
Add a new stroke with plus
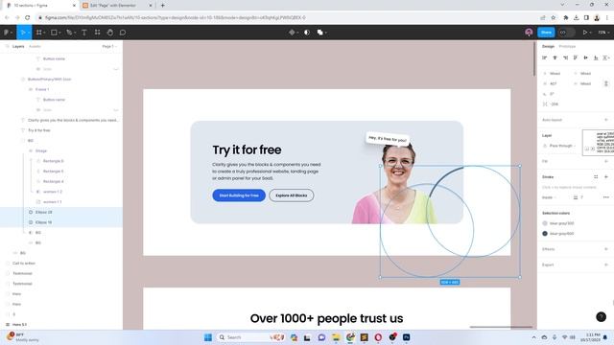point(606,176)
